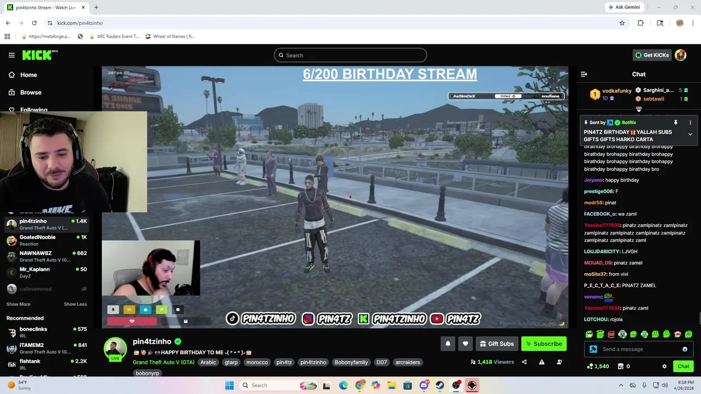Click the Kick search field
This screenshot has width=701, height=394.
[350, 55]
